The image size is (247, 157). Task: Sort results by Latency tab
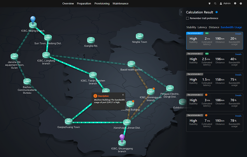tap(202, 28)
